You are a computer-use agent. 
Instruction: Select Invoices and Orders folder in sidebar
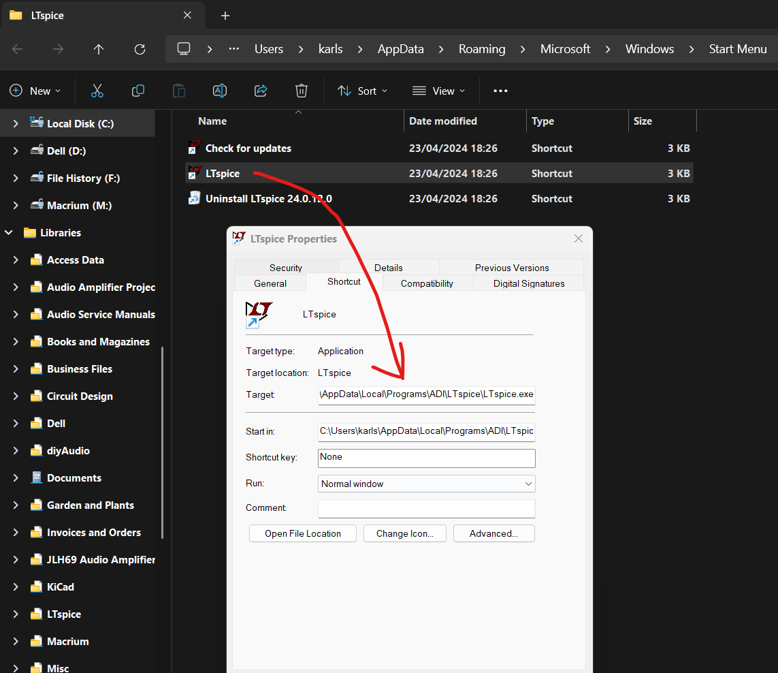[x=94, y=533]
